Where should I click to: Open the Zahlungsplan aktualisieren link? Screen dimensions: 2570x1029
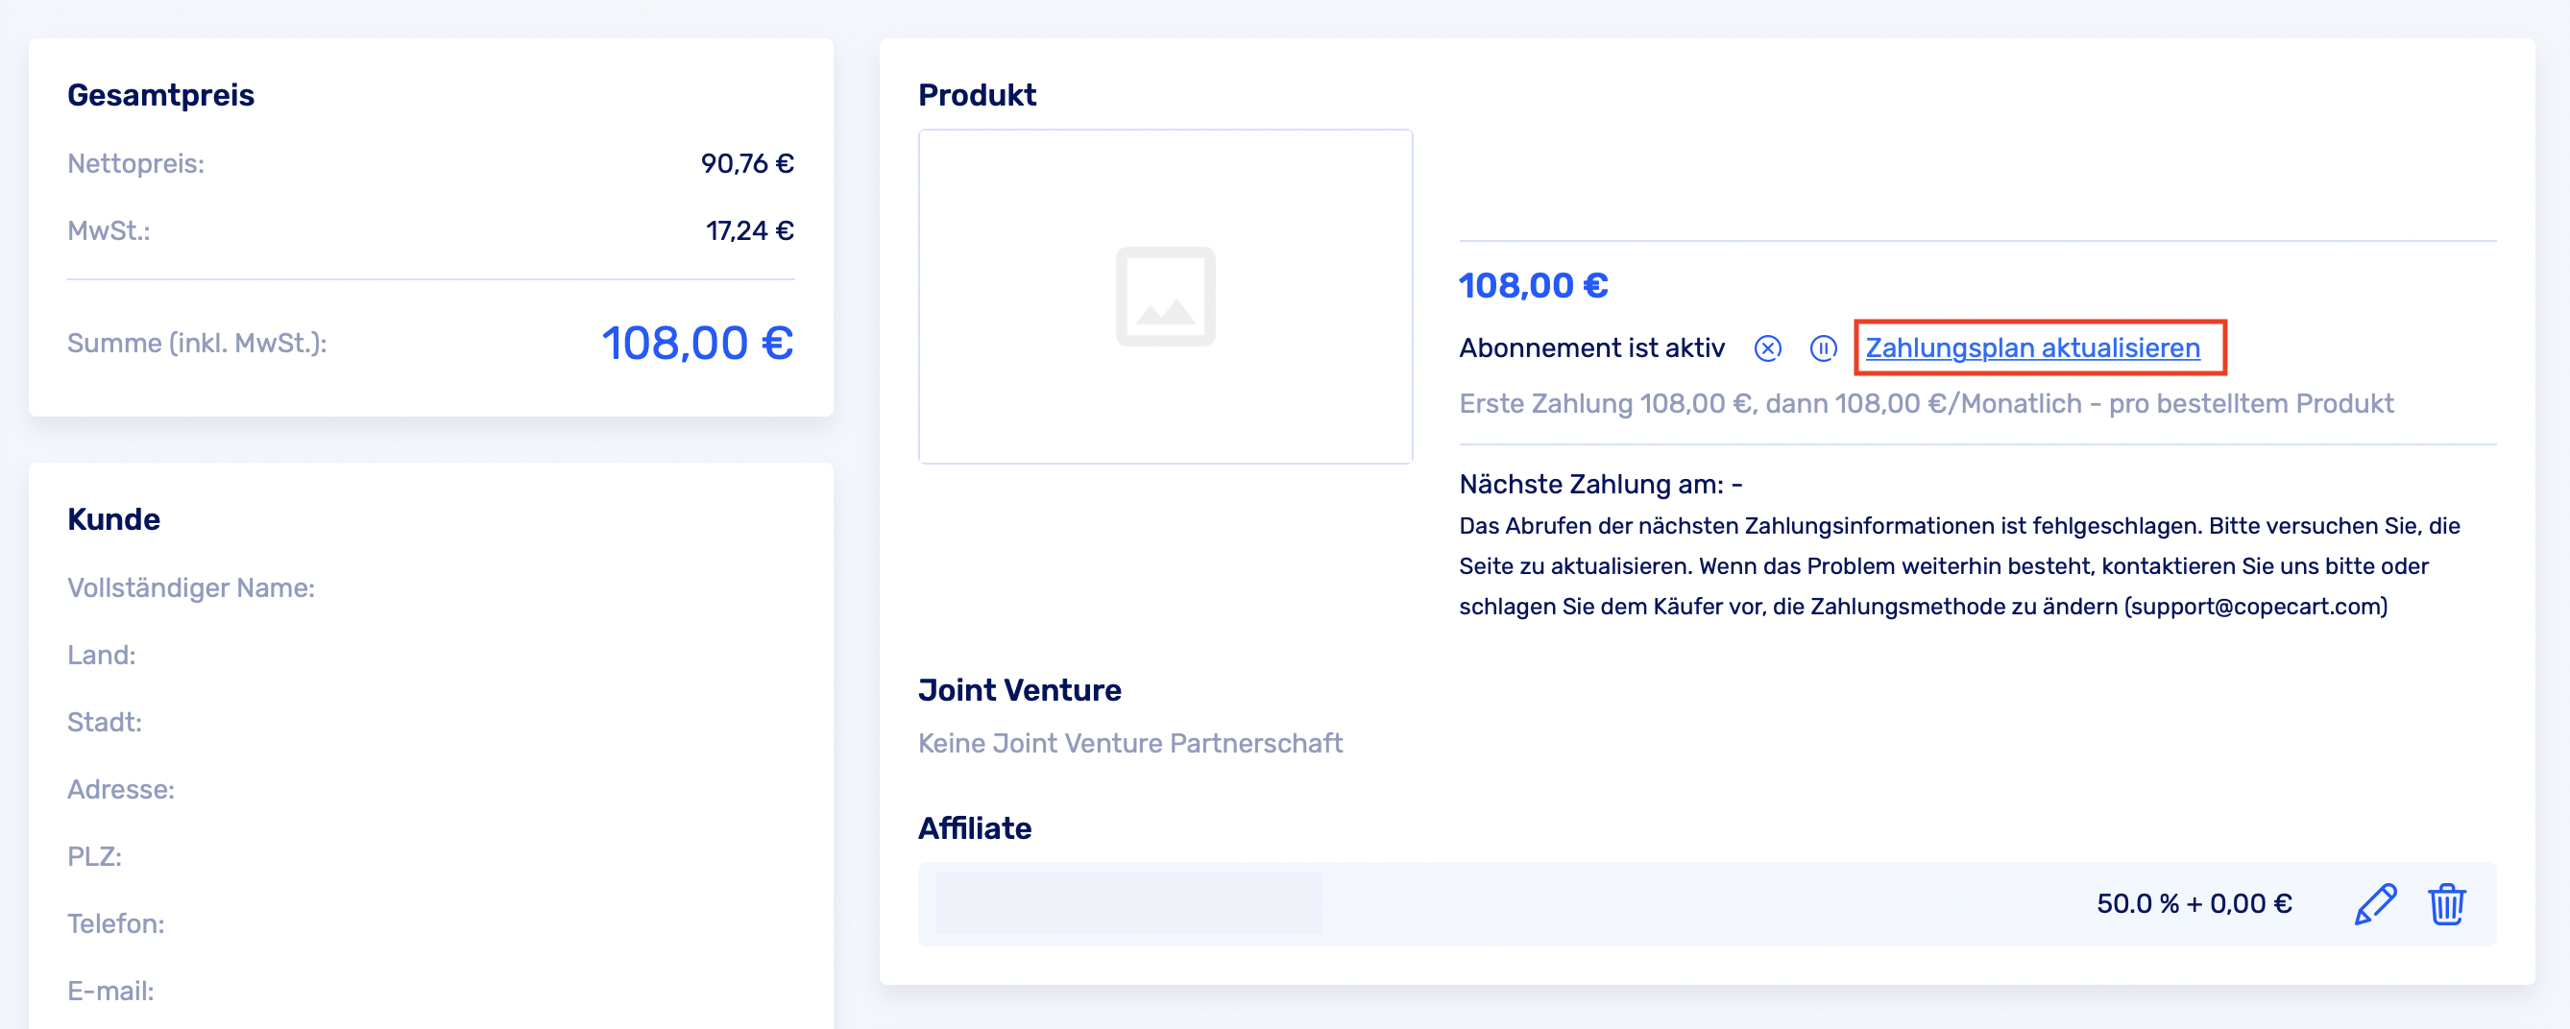(x=2032, y=348)
